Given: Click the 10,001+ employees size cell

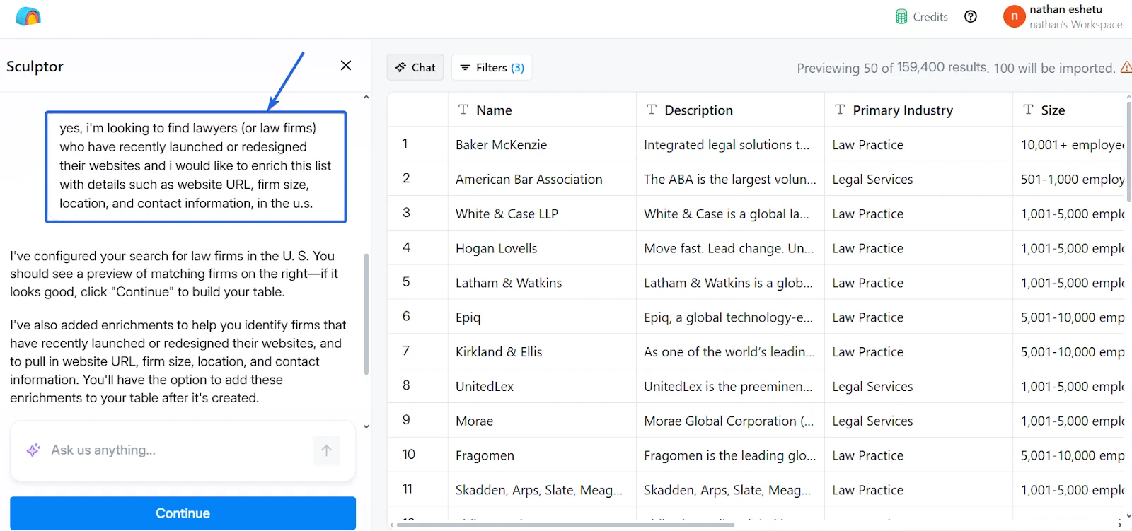Looking at the screenshot, I should (x=1070, y=144).
